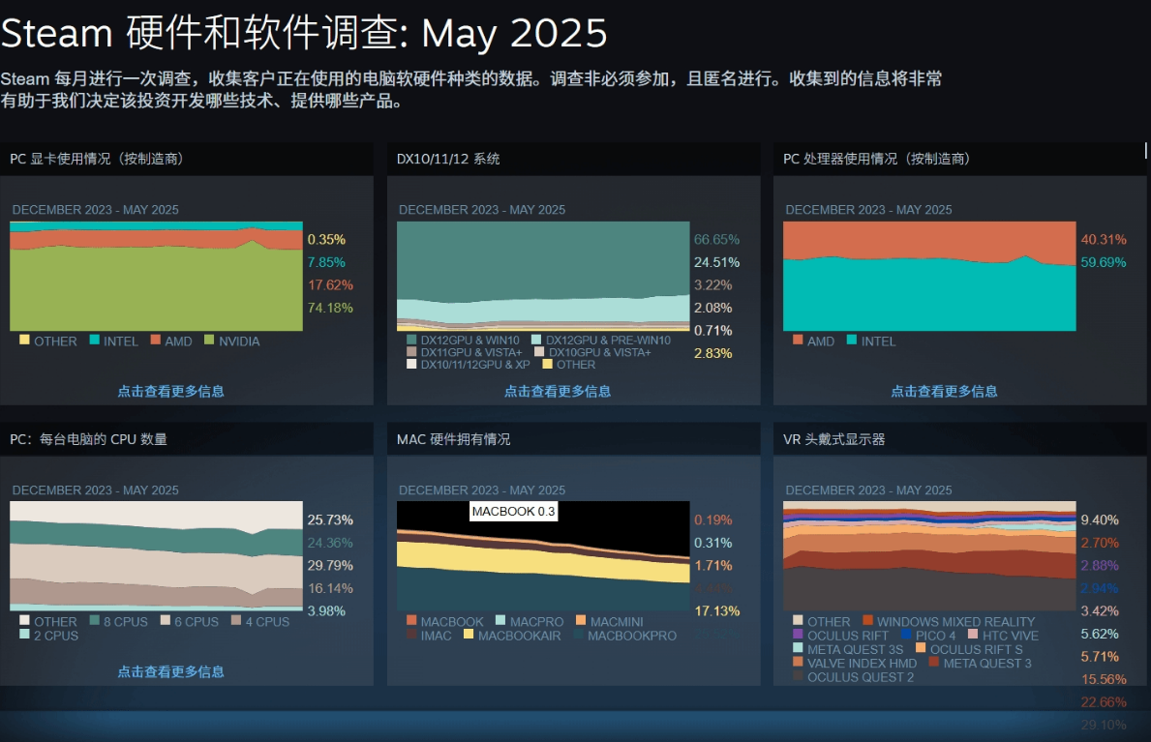Click the 8 CPUS legend square
The image size is (1151, 742).
[95, 620]
